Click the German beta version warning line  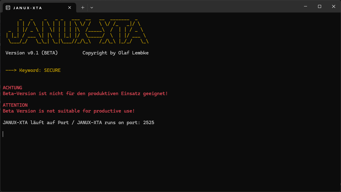pos(85,94)
